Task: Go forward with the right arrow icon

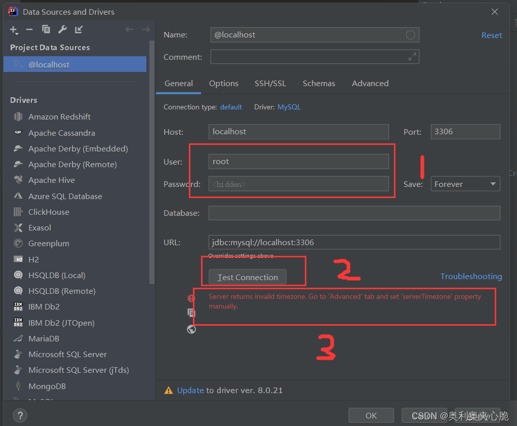Action: (146, 30)
